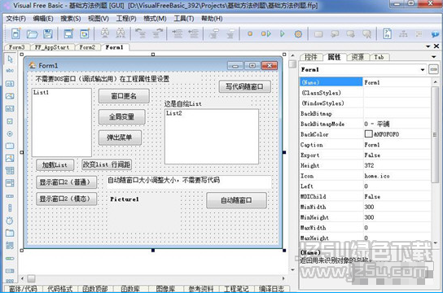Open the 编辑(E) menu
The width and height of the screenshot is (443, 293).
click(43, 19)
